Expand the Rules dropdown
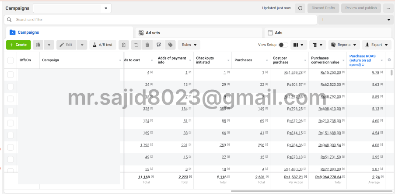Viewport: 395px width, 194px height. point(189,45)
